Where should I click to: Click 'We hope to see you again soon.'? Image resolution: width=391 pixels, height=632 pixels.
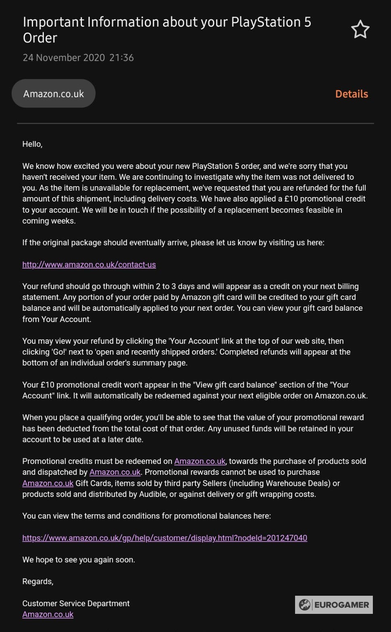pos(79,559)
